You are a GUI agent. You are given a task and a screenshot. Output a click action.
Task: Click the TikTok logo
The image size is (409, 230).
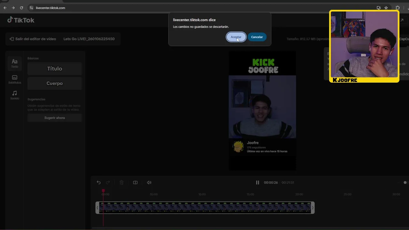(x=21, y=20)
